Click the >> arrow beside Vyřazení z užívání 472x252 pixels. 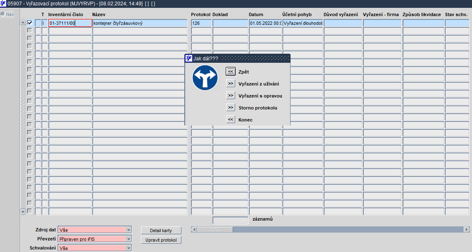pos(231,83)
